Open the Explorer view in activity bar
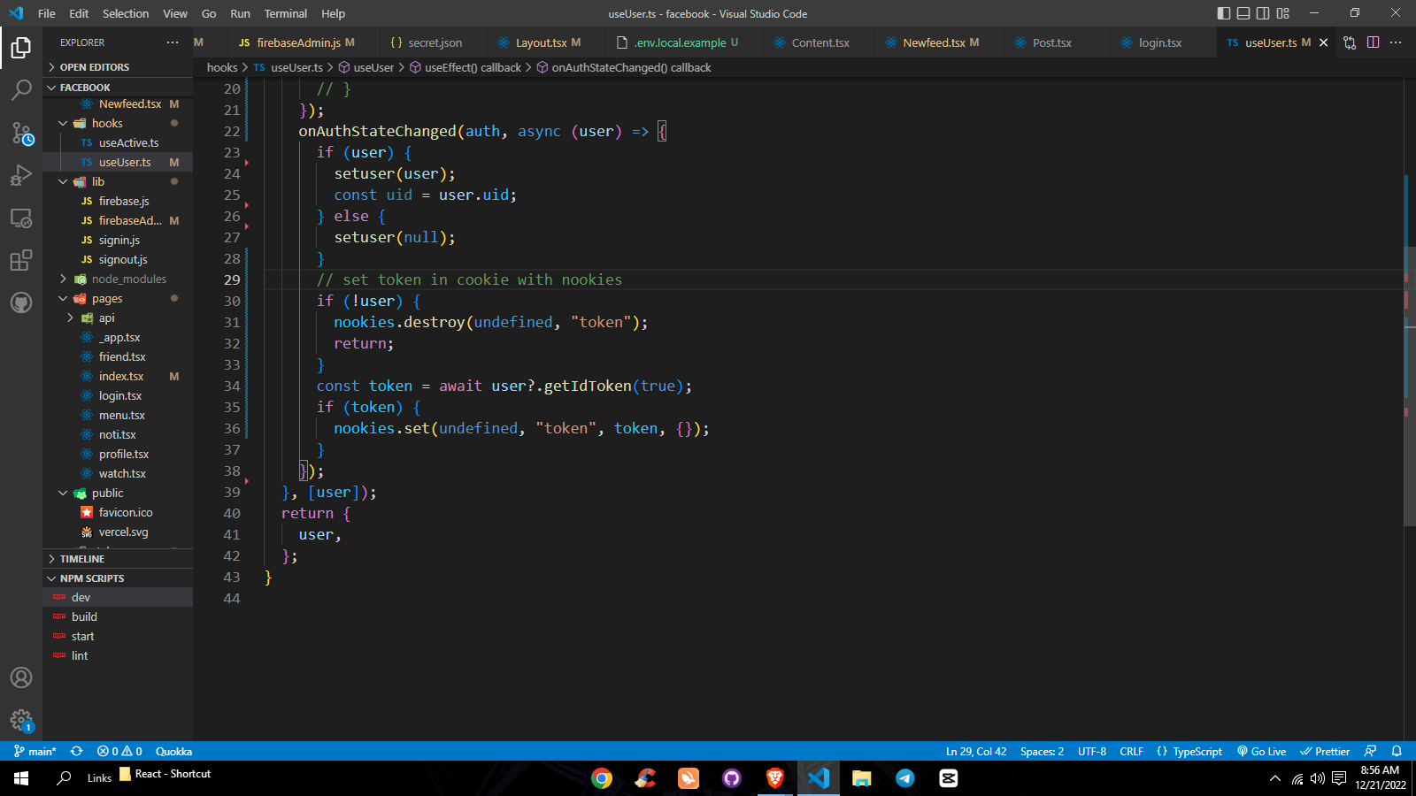Image resolution: width=1416 pixels, height=796 pixels. point(21,47)
